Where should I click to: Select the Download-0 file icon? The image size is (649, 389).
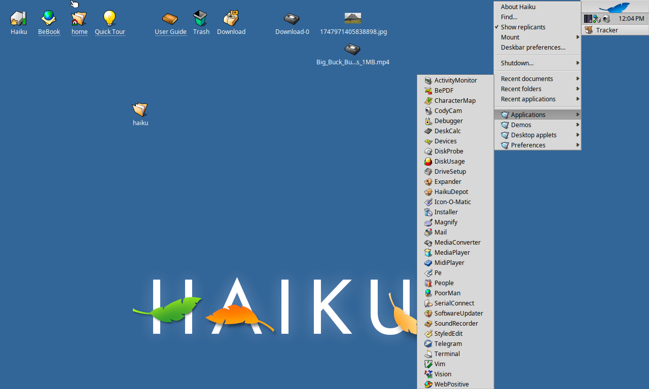(x=292, y=19)
